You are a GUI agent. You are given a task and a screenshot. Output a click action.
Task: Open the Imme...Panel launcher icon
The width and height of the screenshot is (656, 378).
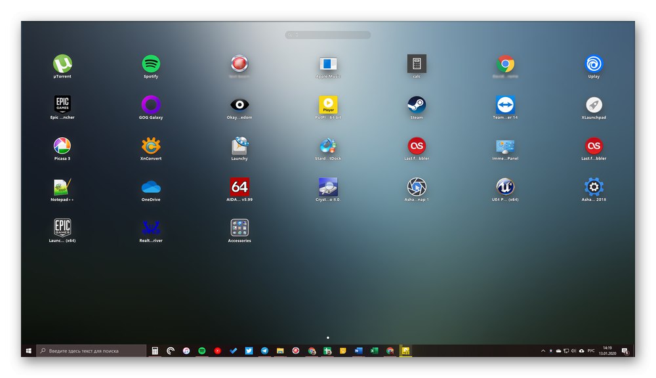pyautogui.click(x=505, y=146)
